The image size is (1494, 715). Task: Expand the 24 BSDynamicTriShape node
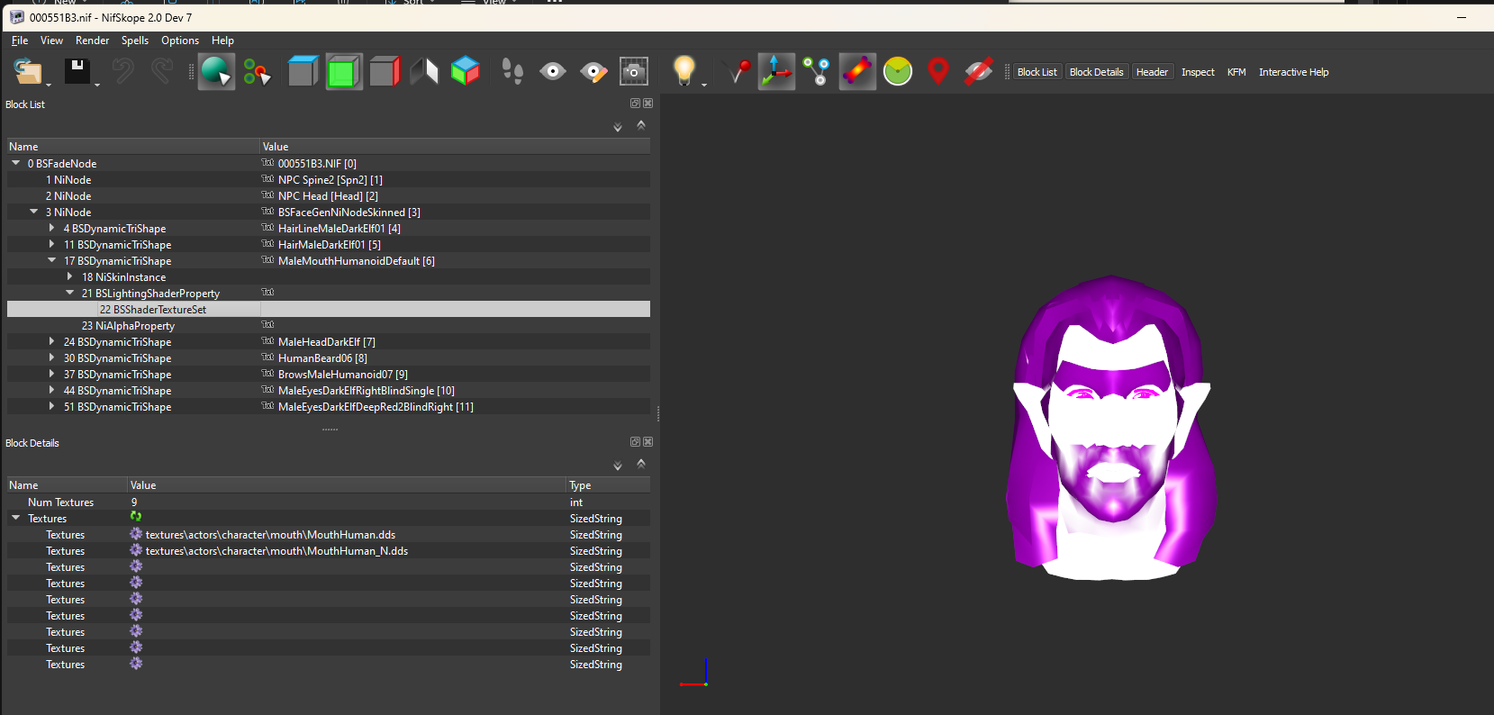tap(52, 341)
